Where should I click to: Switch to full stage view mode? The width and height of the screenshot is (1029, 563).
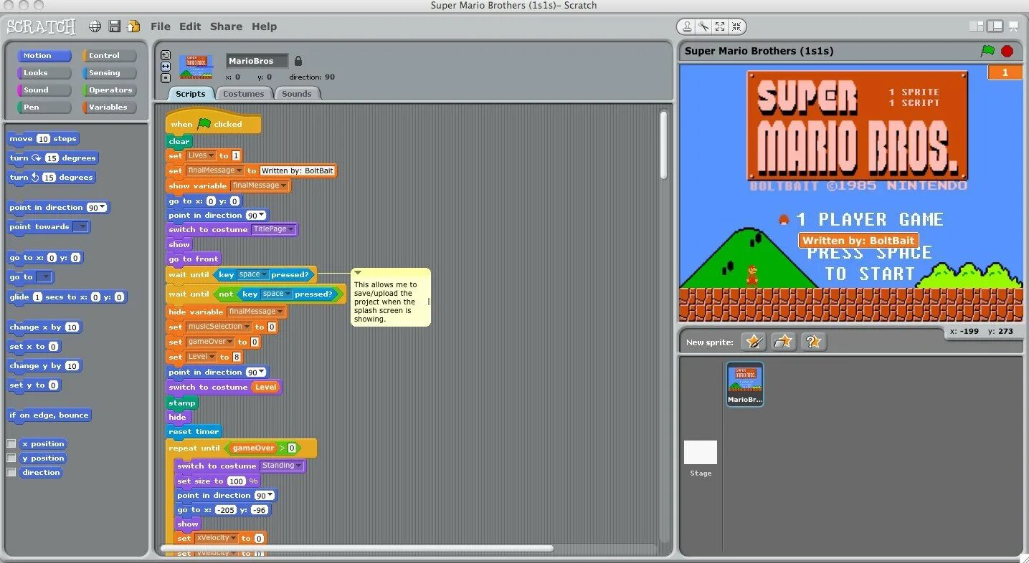(x=995, y=27)
